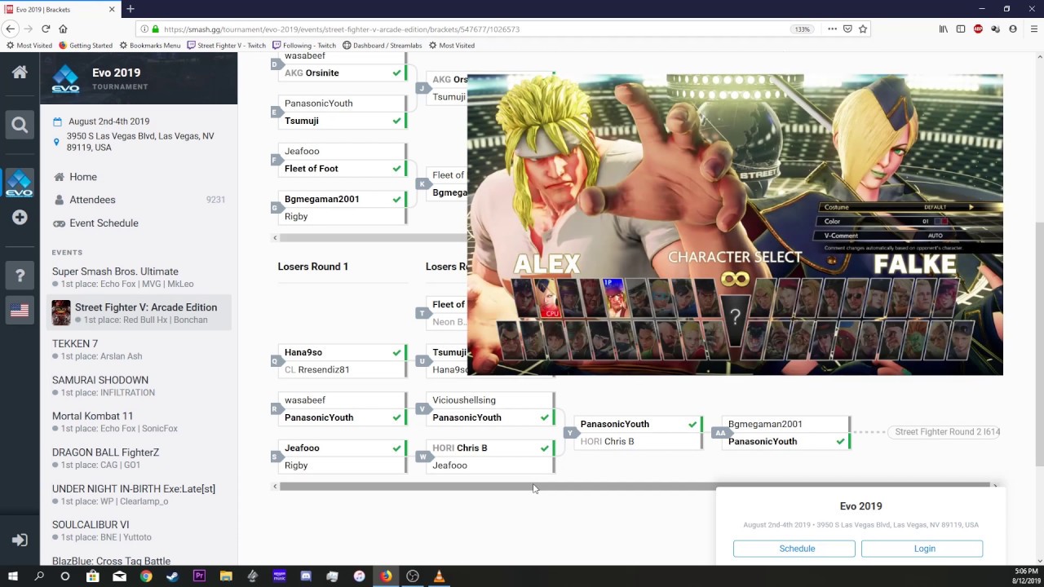1044x587 pixels.
Task: Click Fleet of Foot in match F
Action: pyautogui.click(x=312, y=169)
